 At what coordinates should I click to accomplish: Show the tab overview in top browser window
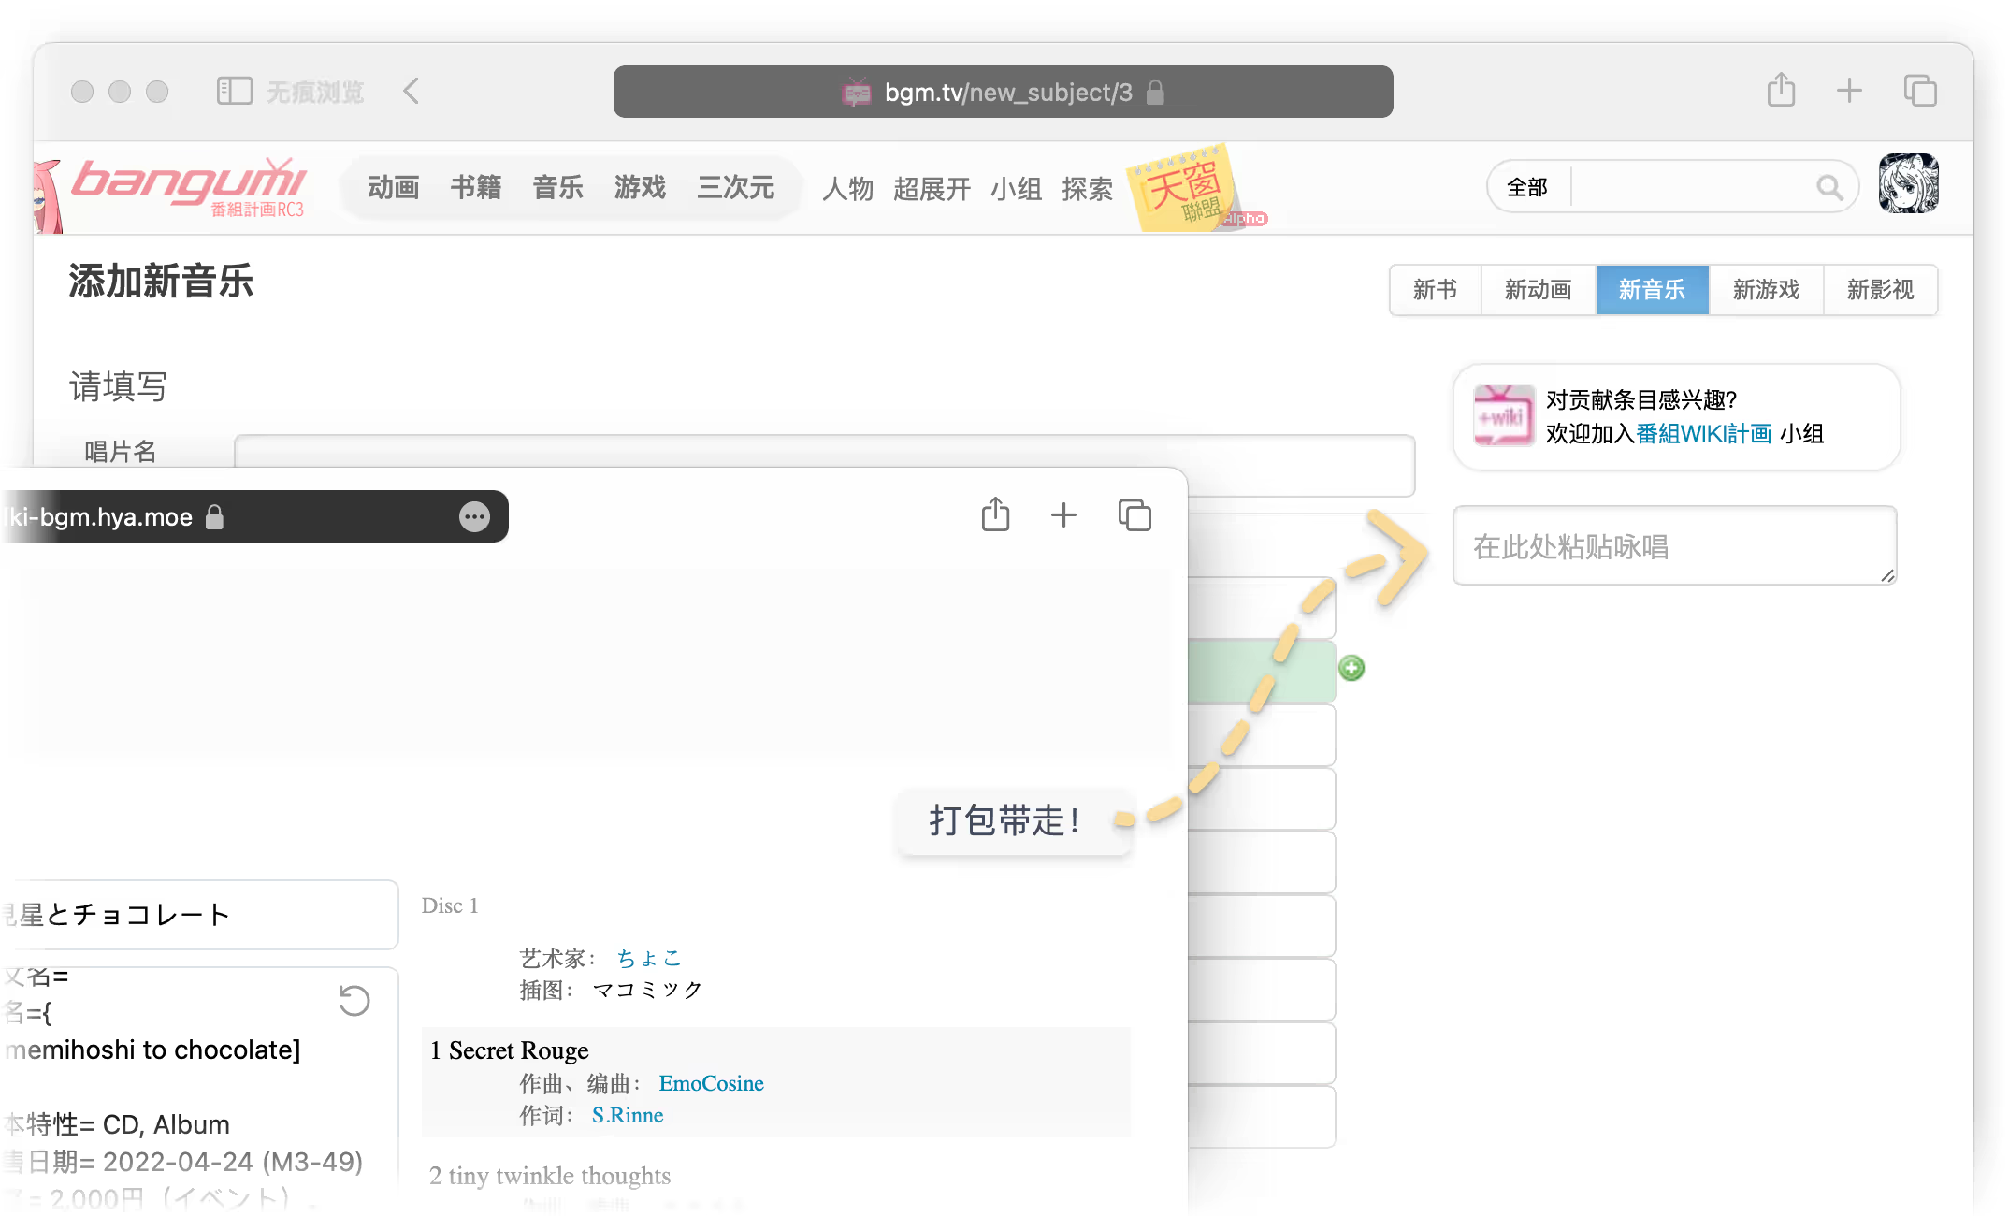(1920, 91)
